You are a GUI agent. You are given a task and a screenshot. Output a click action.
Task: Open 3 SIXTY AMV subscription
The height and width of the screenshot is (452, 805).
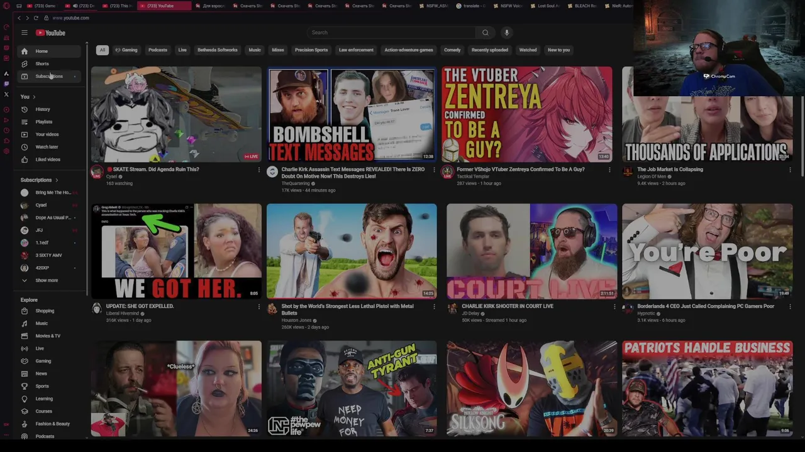click(x=50, y=256)
